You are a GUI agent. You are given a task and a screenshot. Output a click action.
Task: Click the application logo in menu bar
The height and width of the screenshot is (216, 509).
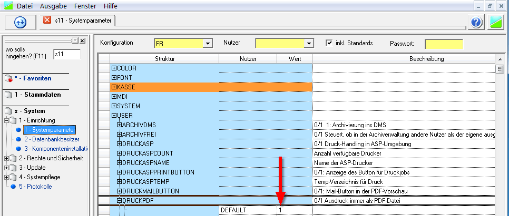point(7,6)
